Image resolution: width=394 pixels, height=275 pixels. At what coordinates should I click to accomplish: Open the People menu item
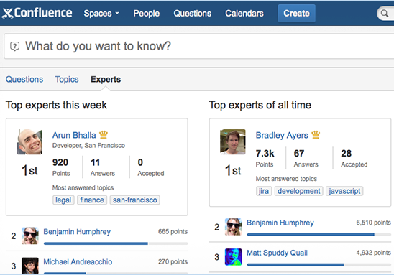(x=146, y=14)
